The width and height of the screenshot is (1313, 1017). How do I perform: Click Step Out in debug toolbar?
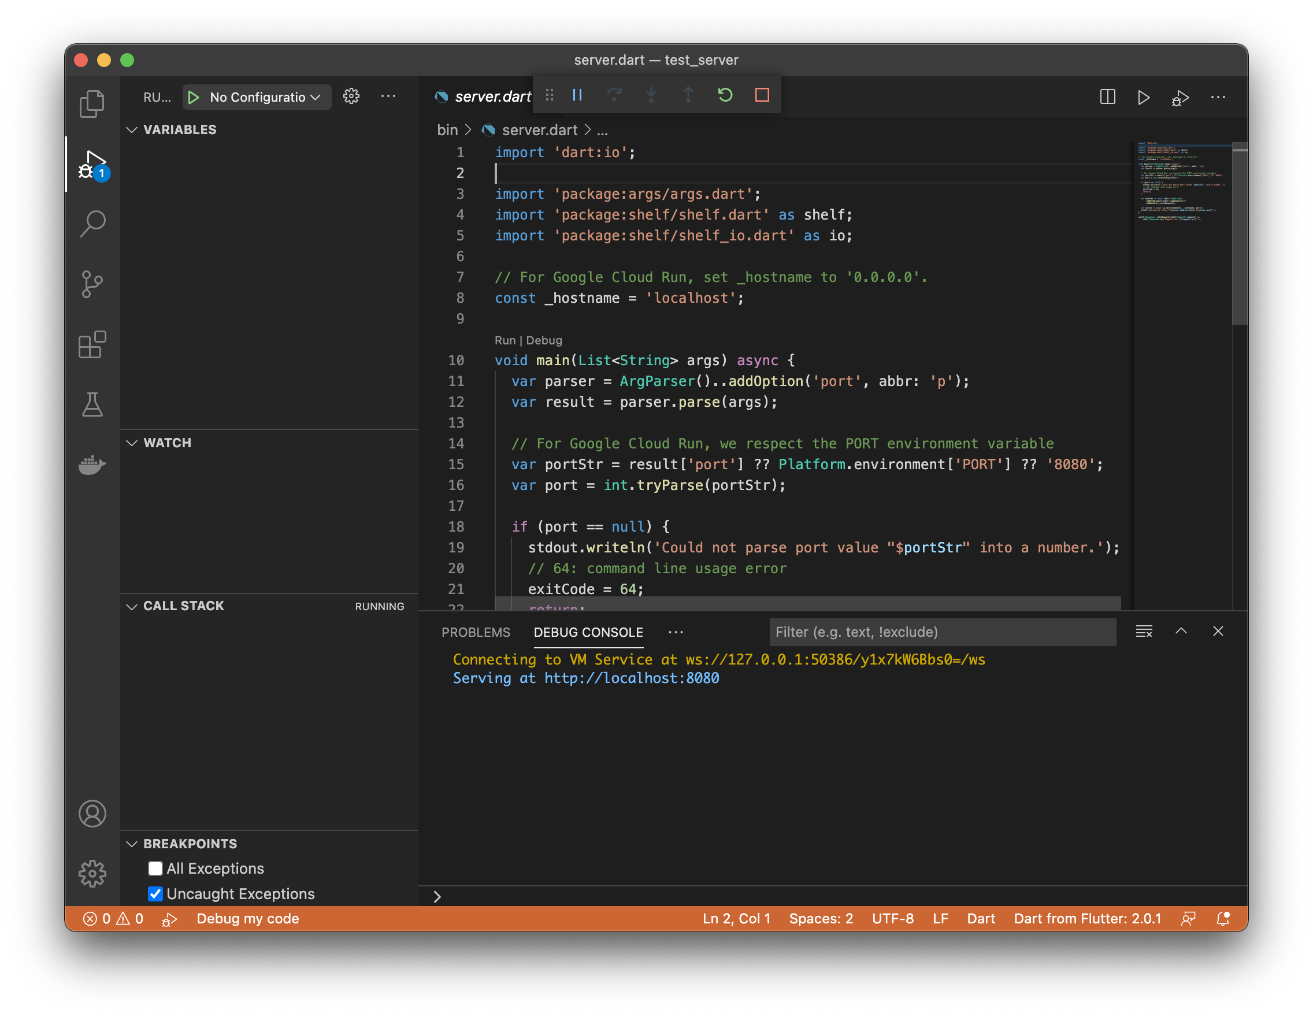tap(688, 95)
